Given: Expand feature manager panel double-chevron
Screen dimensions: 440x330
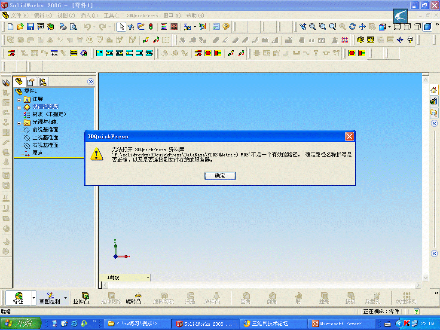Looking at the screenshot, I should tap(90, 82).
